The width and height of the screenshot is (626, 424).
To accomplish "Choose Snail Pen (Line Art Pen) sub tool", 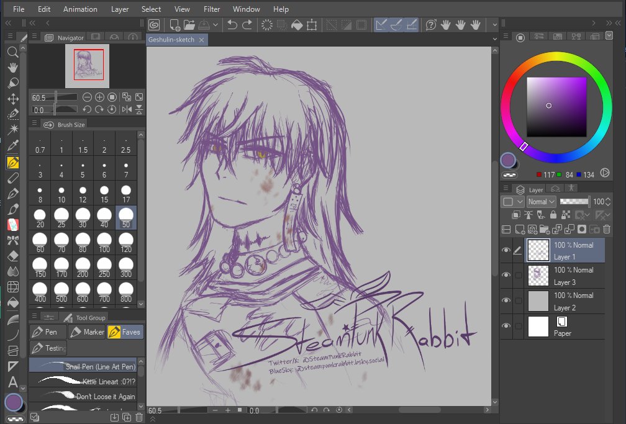I will click(x=83, y=366).
